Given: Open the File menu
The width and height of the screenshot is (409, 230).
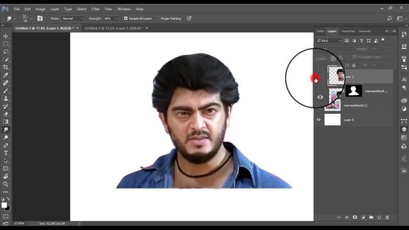Looking at the screenshot, I should 17,9.
